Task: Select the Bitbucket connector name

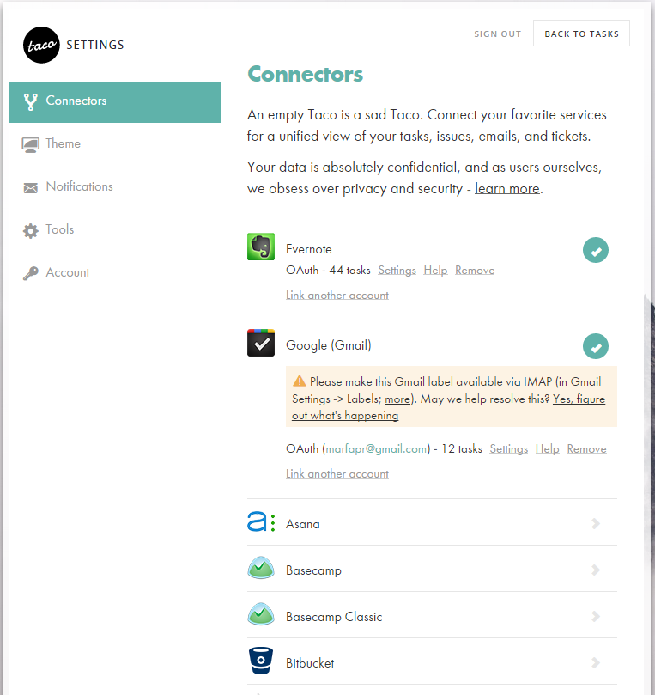Action: tap(310, 663)
